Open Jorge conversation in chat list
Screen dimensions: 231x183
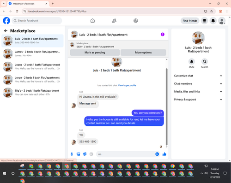(x=32, y=79)
